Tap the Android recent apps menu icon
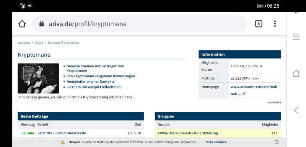The width and height of the screenshot is (306, 147). coord(296,37)
